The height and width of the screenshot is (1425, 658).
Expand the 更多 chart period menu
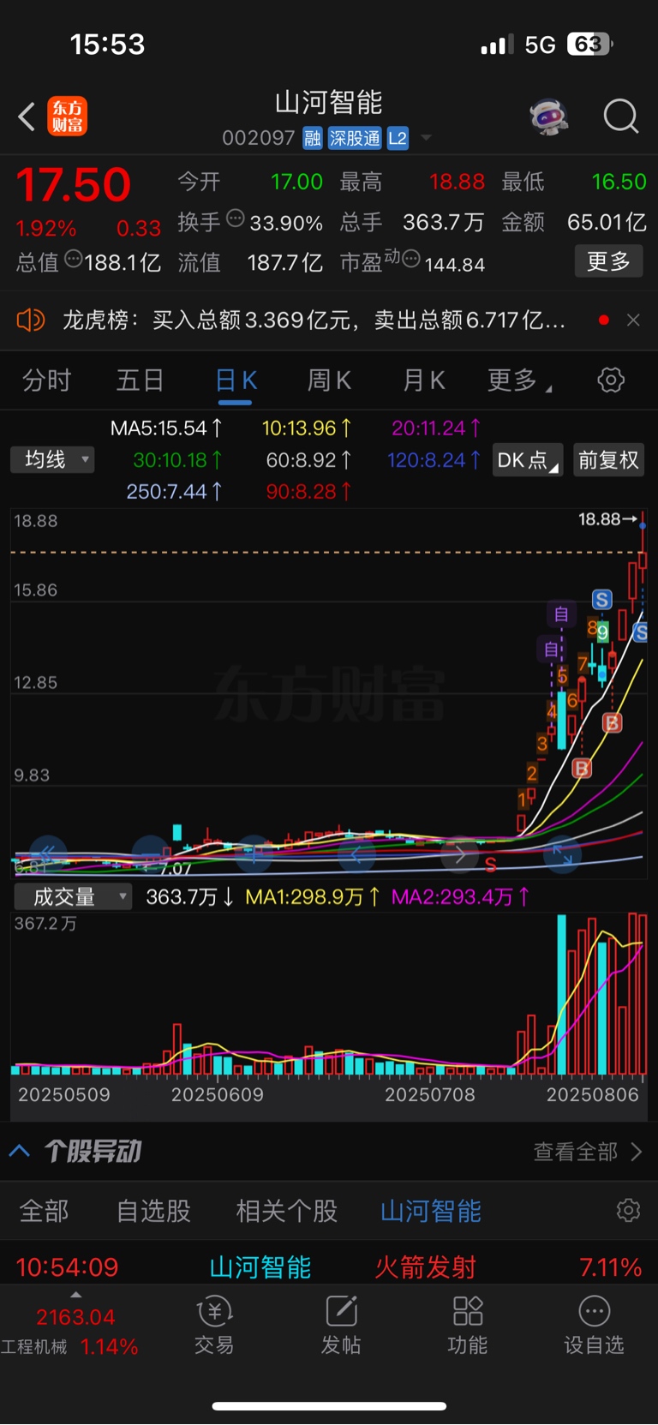[519, 380]
